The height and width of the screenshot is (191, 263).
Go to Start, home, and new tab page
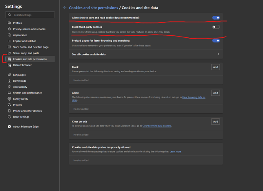(x=30, y=47)
